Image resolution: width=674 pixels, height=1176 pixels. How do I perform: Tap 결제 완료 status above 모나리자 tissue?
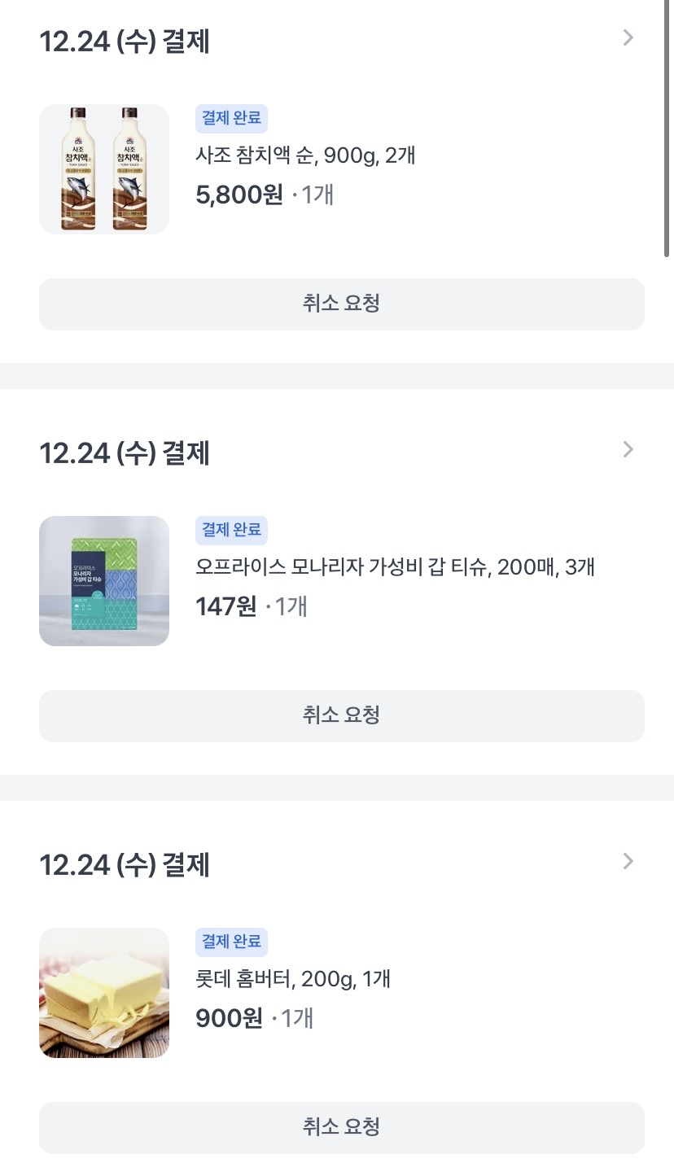point(231,530)
